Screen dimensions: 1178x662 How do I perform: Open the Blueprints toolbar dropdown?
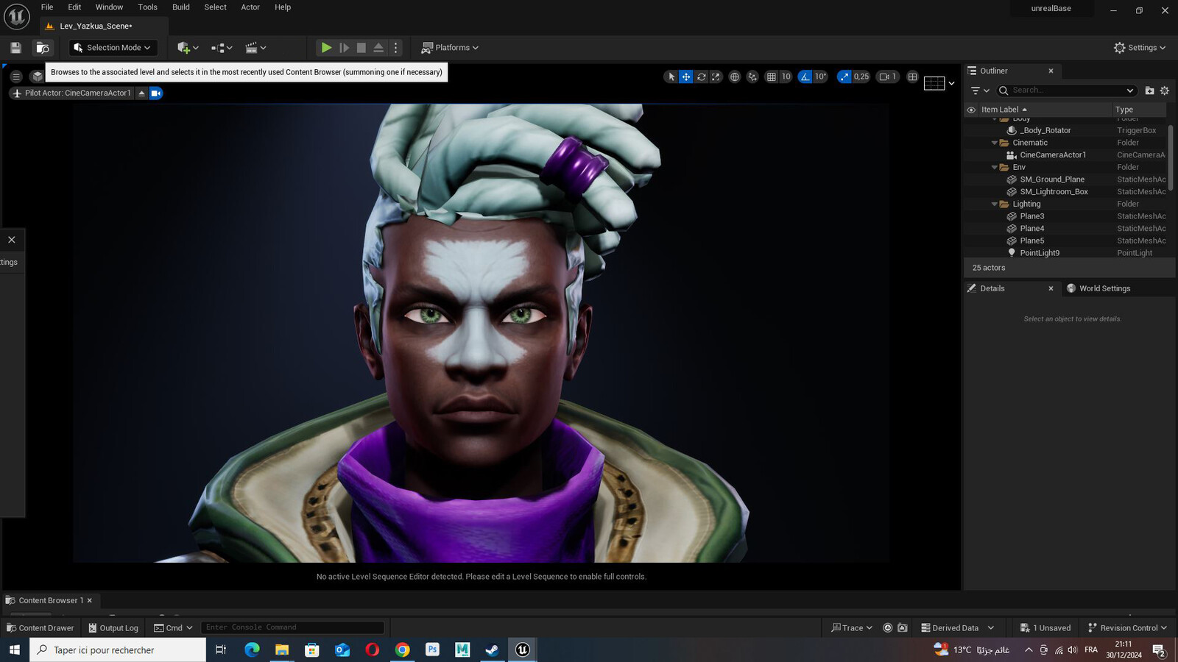[x=222, y=48]
